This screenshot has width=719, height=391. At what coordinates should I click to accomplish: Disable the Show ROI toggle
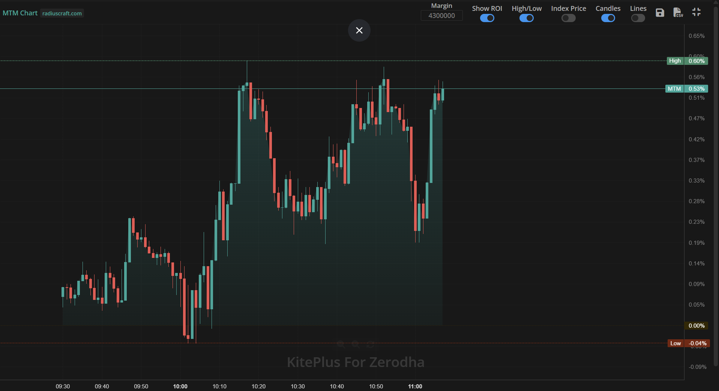coord(487,18)
